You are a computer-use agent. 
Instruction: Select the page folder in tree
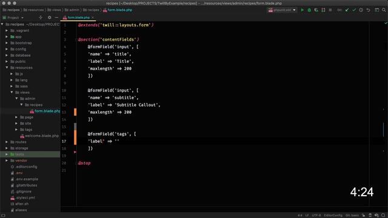coord(27,117)
